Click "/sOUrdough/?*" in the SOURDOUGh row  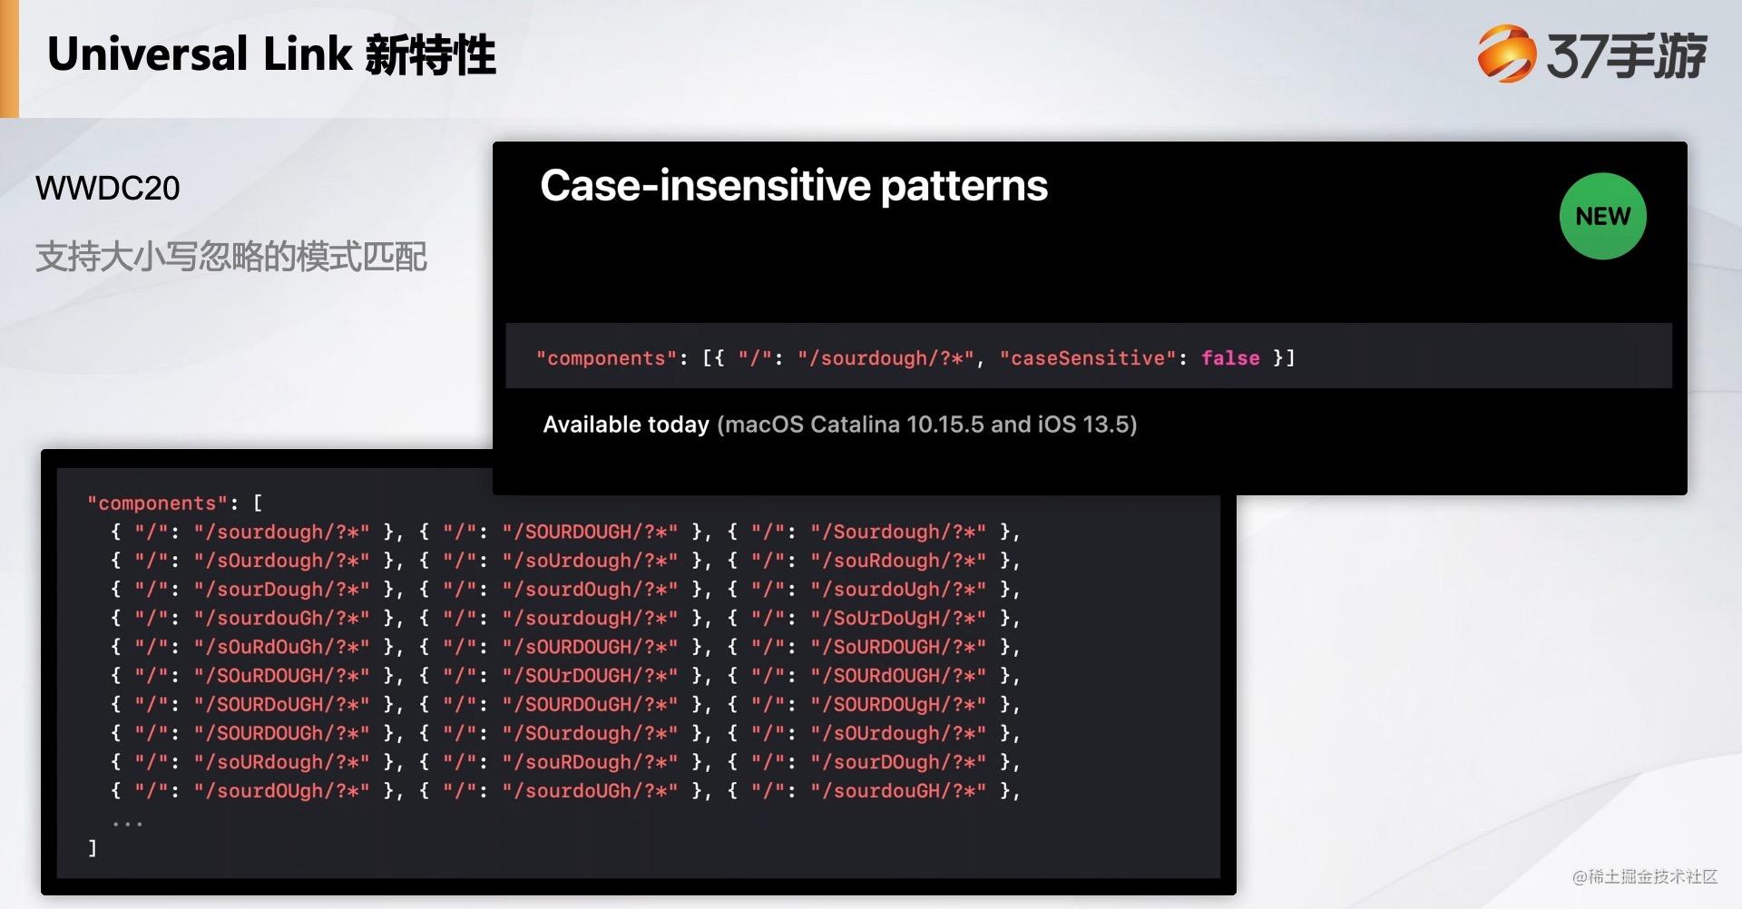pyautogui.click(x=898, y=733)
